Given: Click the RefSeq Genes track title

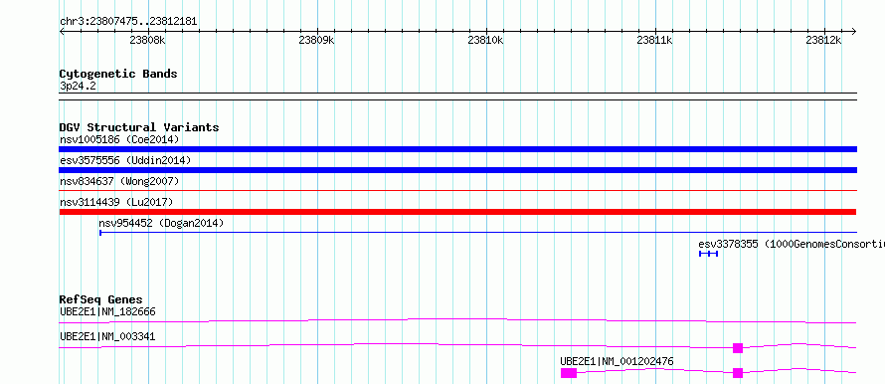Looking at the screenshot, I should click(x=101, y=299).
